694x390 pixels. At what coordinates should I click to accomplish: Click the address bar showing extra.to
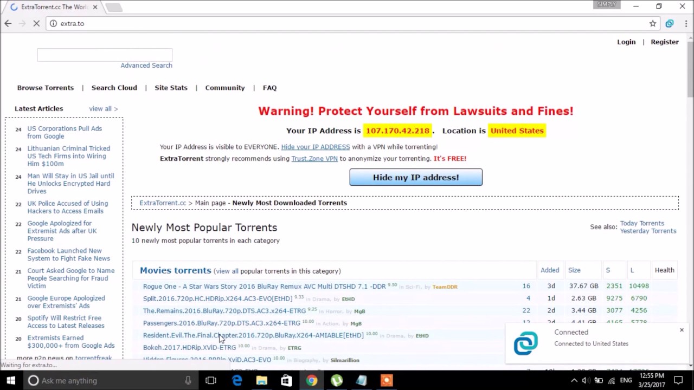pyautogui.click(x=347, y=23)
